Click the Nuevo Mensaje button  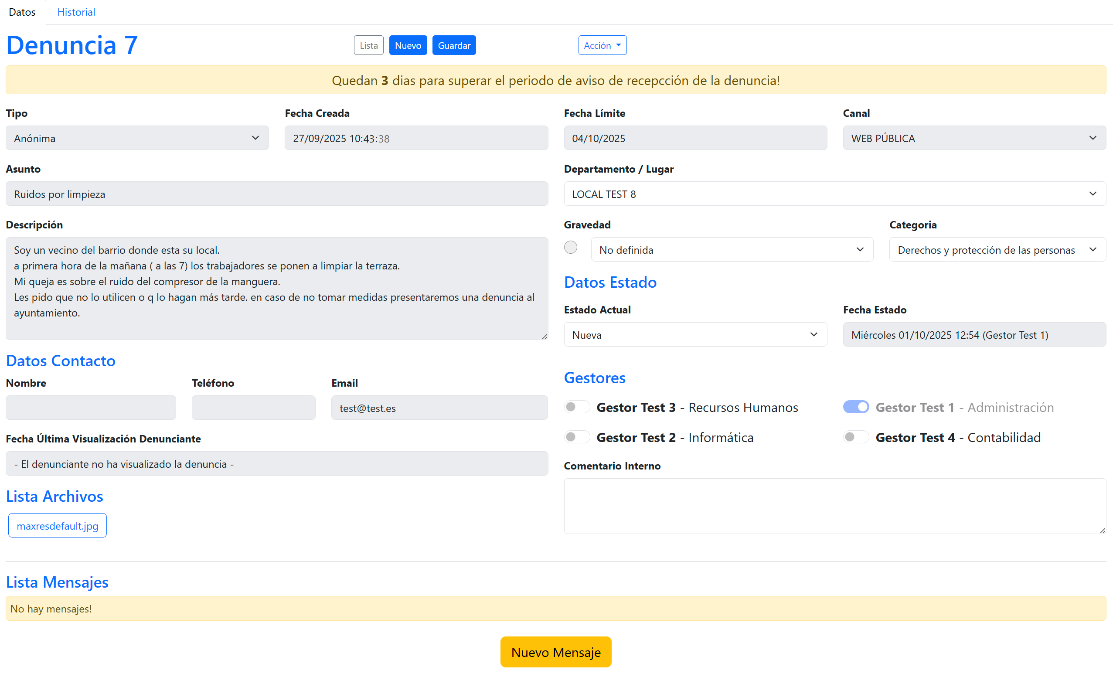click(x=555, y=652)
